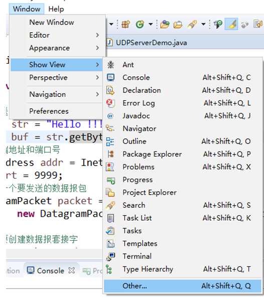Click the Outline view icon
This screenshot has width=264, height=300.
tap(110, 141)
